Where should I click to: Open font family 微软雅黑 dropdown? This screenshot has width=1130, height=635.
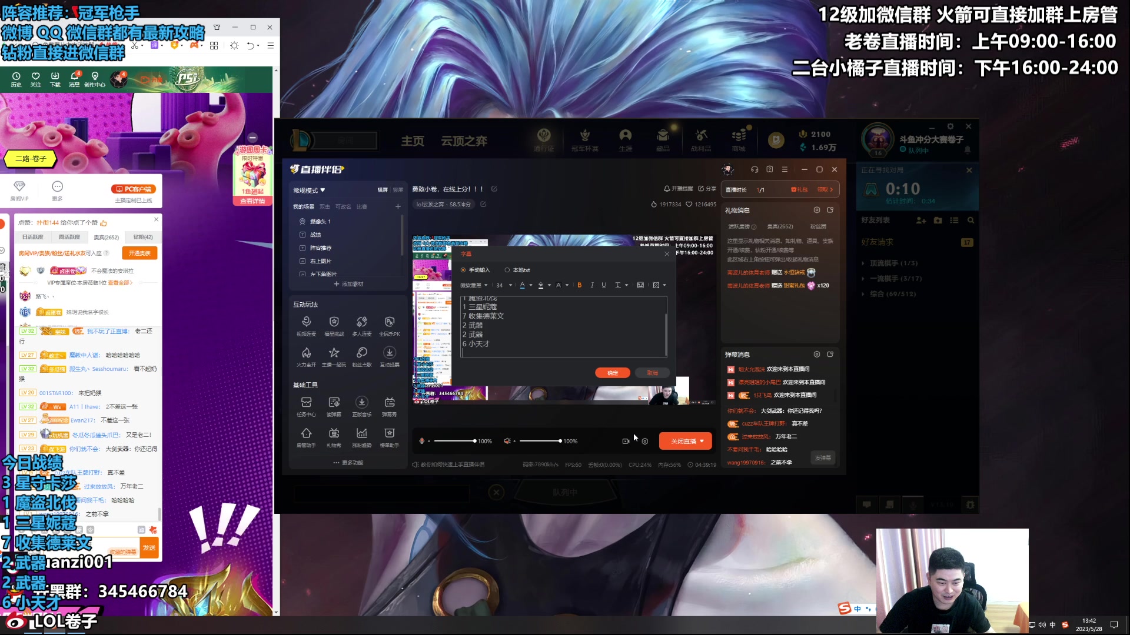click(474, 285)
